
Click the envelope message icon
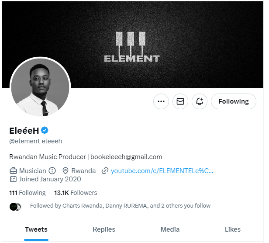pos(180,101)
